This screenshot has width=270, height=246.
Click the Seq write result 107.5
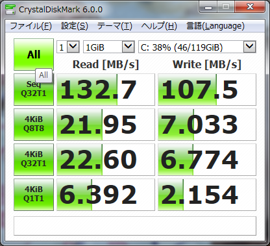207,90
